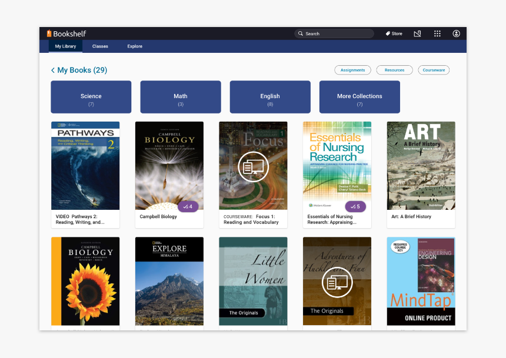The height and width of the screenshot is (358, 506).
Task: Open the Store link
Action: [394, 34]
